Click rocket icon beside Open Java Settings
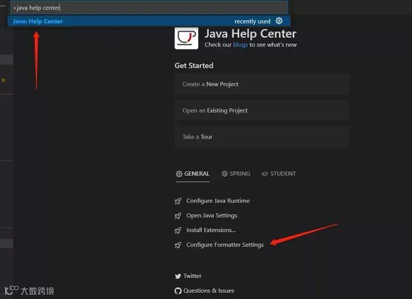Screen dimensions: 412x299 point(178,216)
